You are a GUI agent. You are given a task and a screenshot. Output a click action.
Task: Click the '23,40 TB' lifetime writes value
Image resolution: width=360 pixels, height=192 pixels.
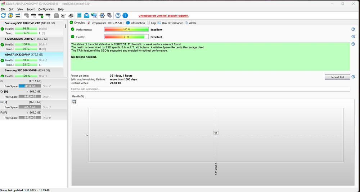click(x=116, y=83)
